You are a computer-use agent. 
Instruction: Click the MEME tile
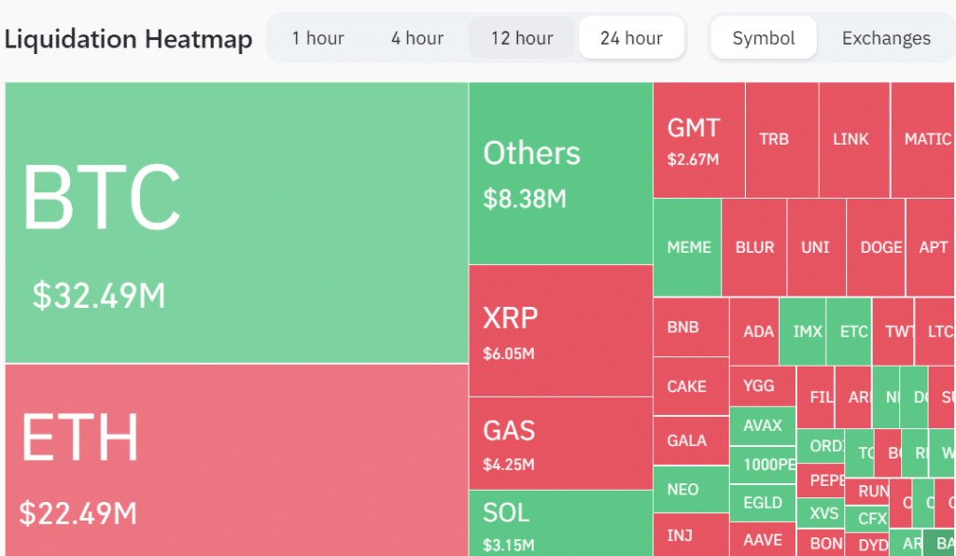[688, 247]
